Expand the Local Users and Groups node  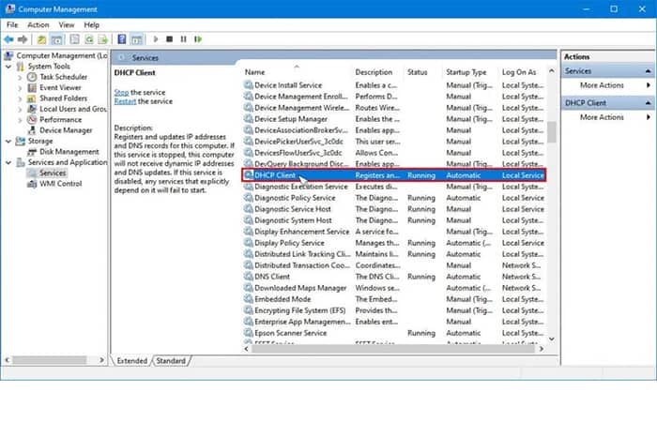20,110
